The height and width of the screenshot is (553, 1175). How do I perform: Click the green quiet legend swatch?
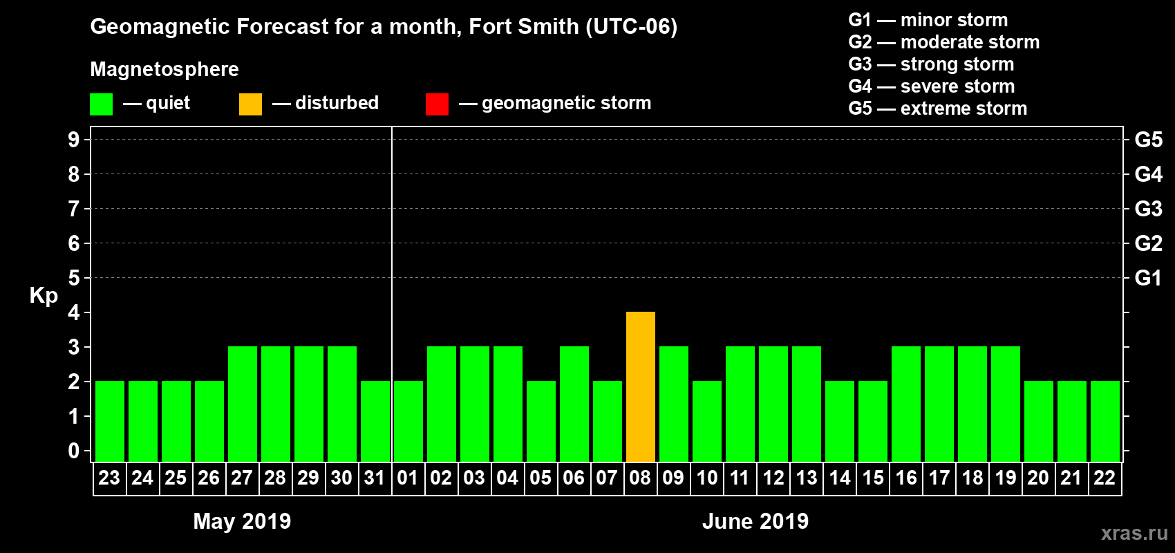(x=101, y=104)
